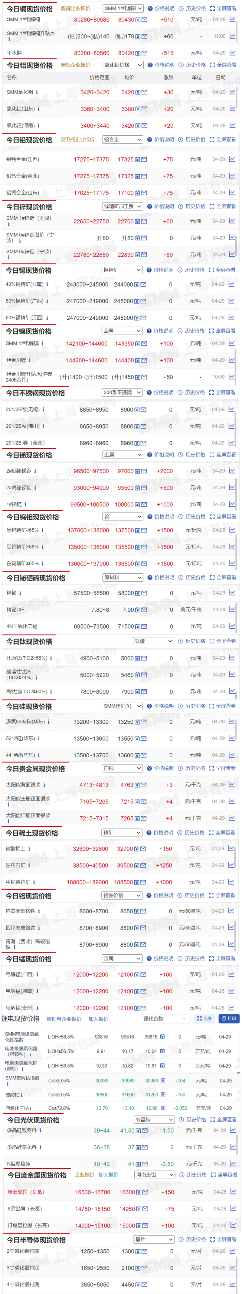The width and height of the screenshot is (242, 1294).
Task: Open trend chart icon for SMM 1#电解铜 row
Action: pos(233,20)
